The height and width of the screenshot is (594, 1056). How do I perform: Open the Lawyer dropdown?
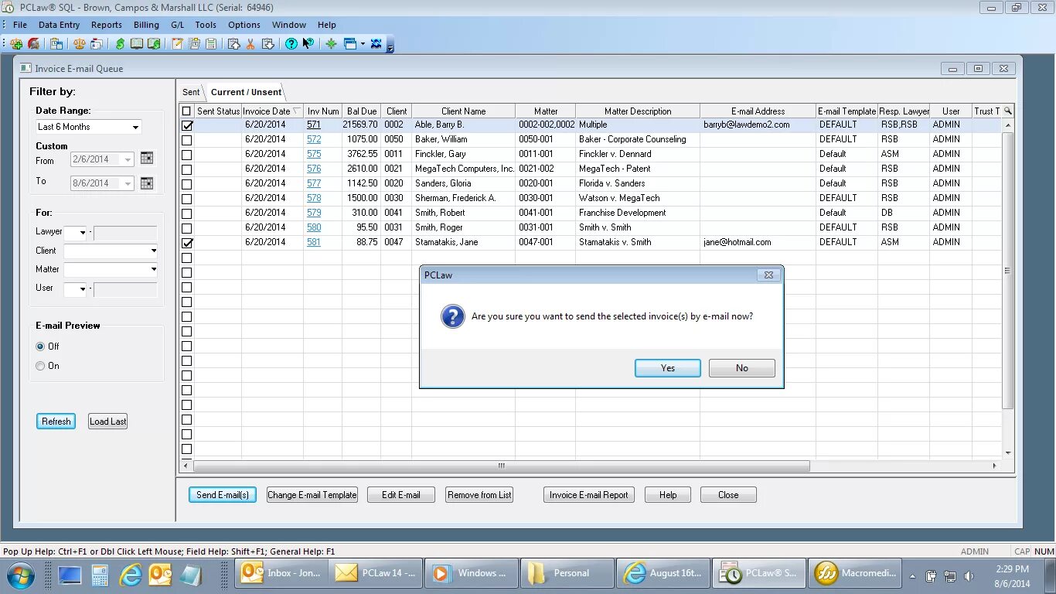(x=82, y=232)
